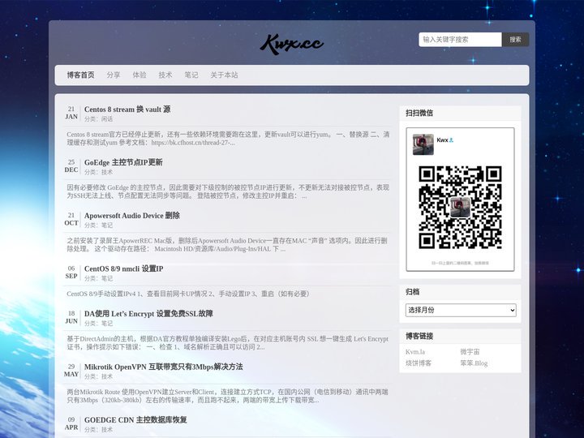
Task: Click excerpt starting Centos 8 stream官方已经停止更新
Action: pyautogui.click(x=228, y=138)
